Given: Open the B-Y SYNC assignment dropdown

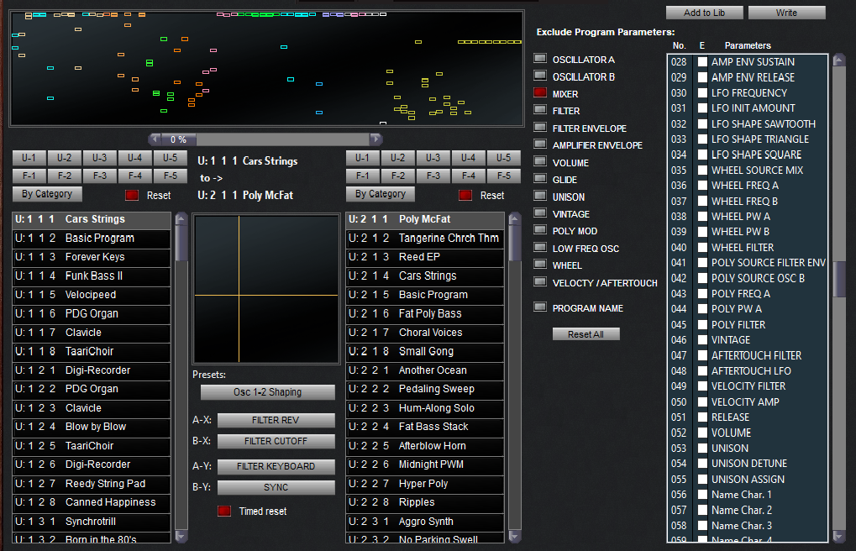Looking at the screenshot, I should 276,487.
